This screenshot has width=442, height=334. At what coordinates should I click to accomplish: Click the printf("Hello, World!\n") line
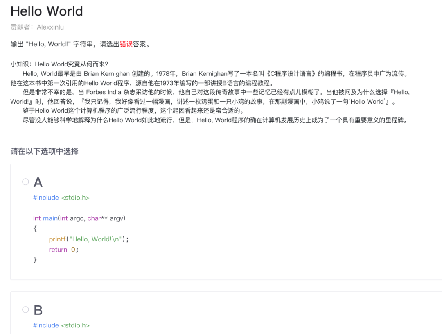(x=89, y=239)
